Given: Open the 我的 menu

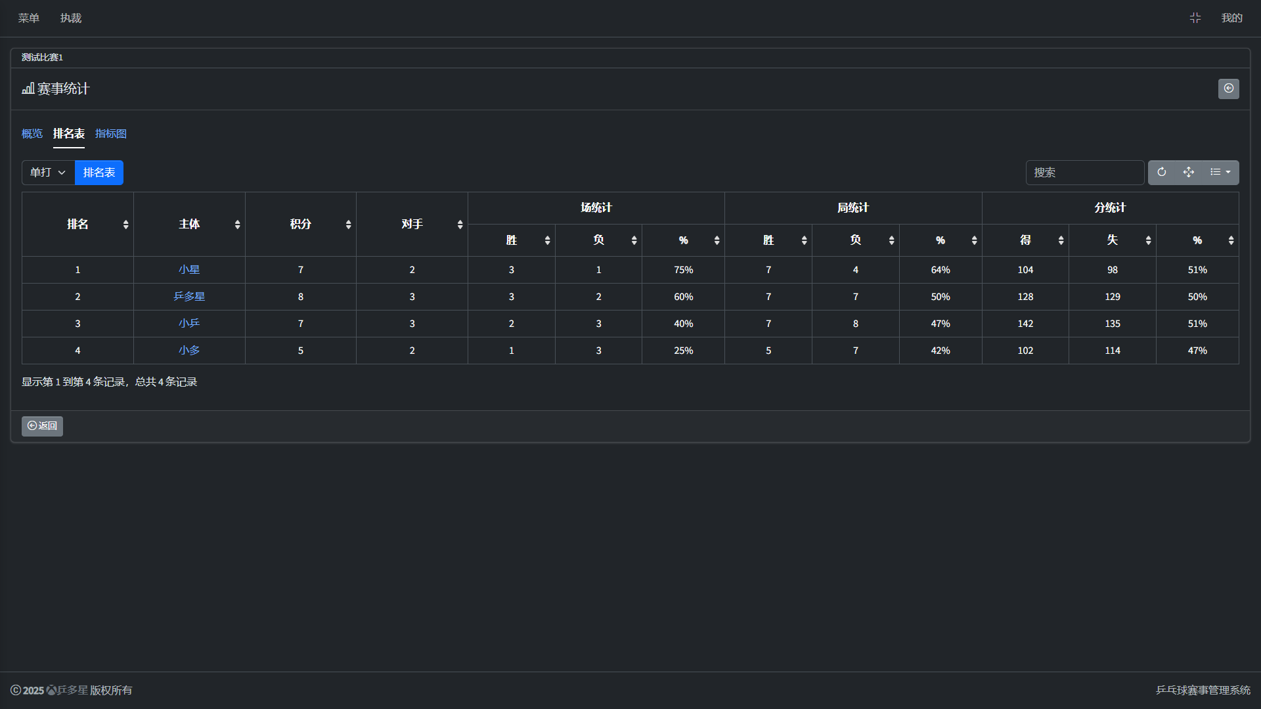Looking at the screenshot, I should 1231,18.
